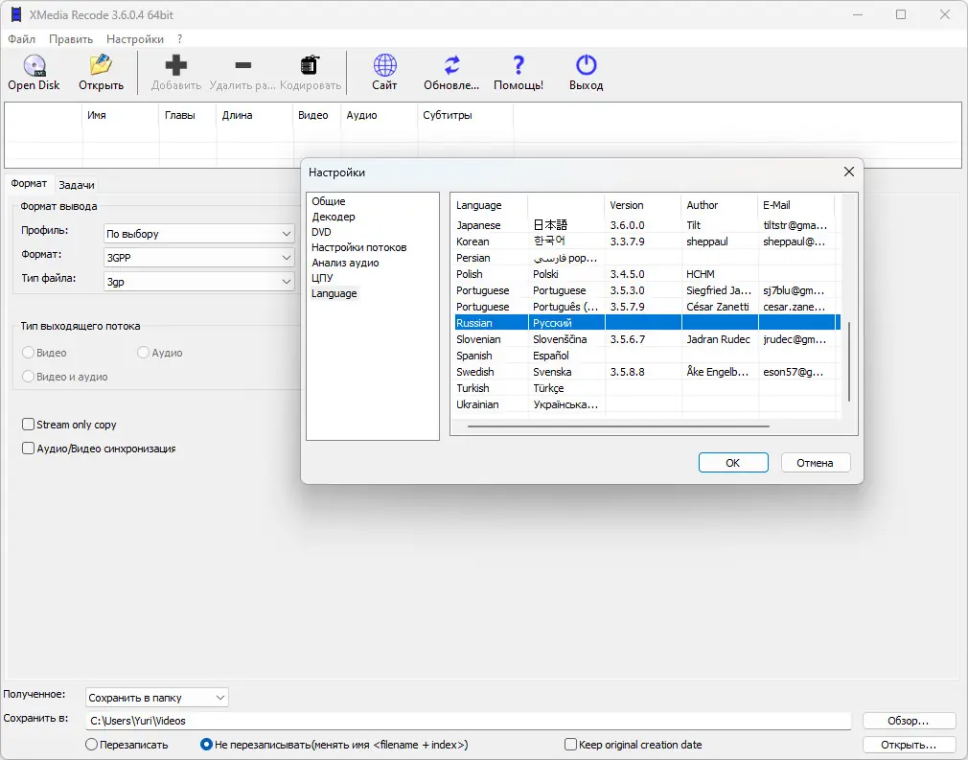This screenshot has height=760, width=968.
Task: Click the Обновление refresh arrows icon
Action: [452, 65]
